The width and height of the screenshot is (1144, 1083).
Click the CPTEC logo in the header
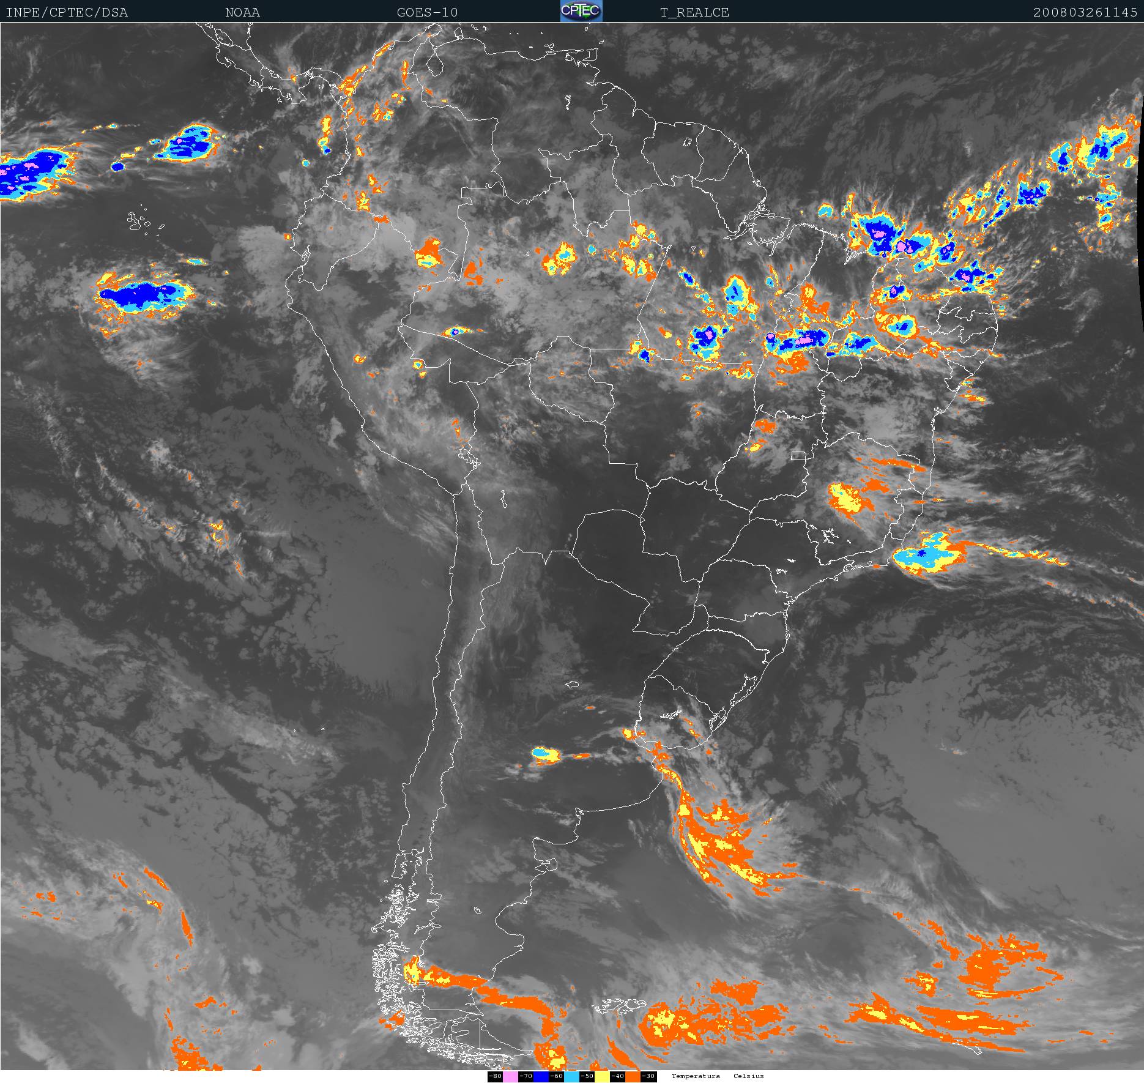click(x=581, y=11)
